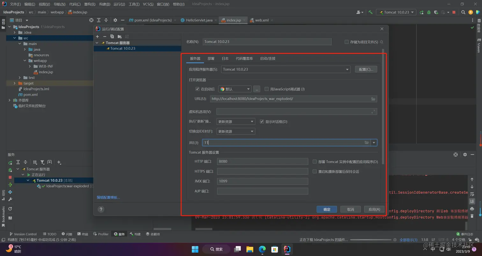Select opened file target icon in Project panel
The image size is (482, 256).
[x=91, y=20]
